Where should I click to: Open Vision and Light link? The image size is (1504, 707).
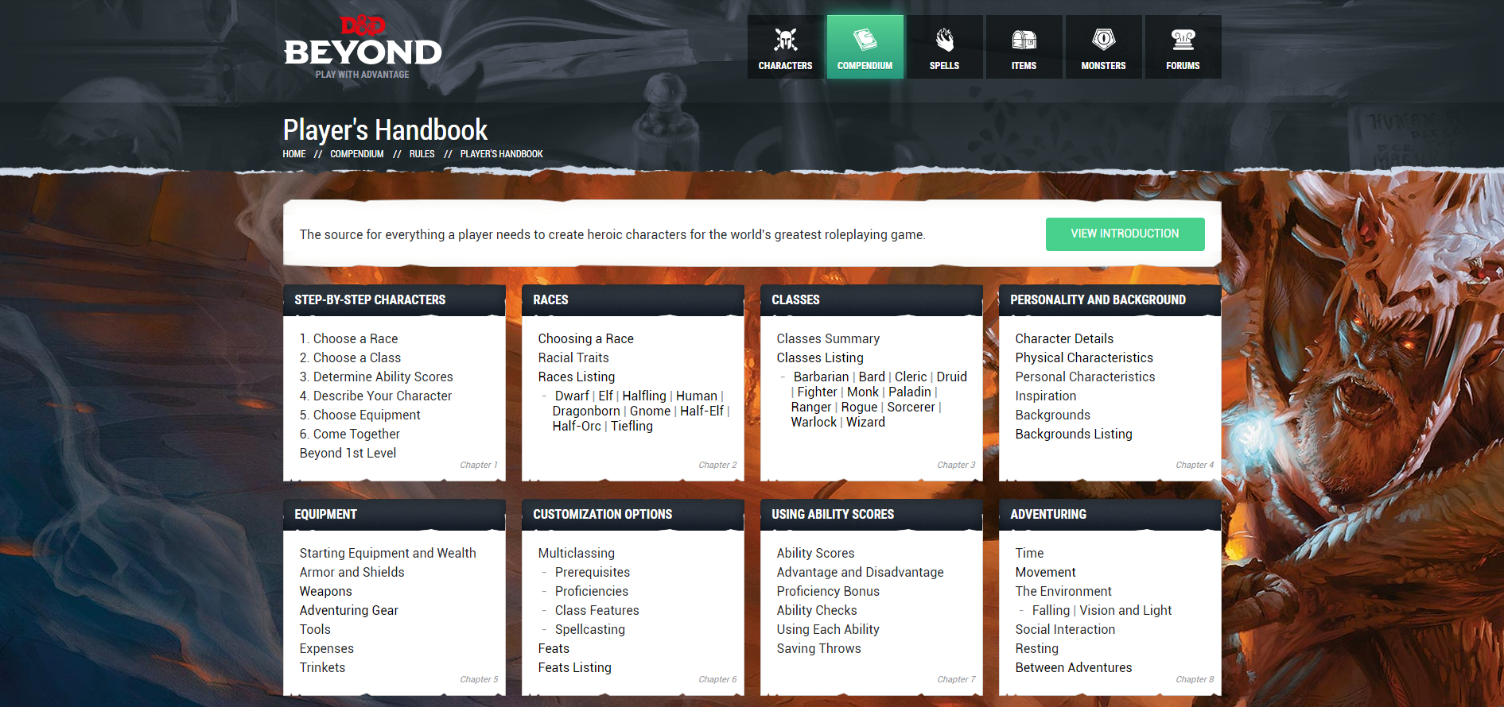(1125, 610)
